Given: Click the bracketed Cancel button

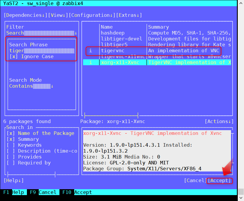Looking at the screenshot, I should point(195,181).
